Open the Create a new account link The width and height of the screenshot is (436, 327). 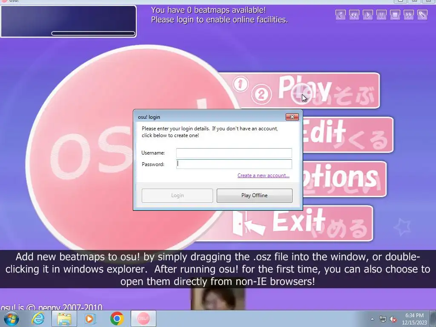[263, 175]
